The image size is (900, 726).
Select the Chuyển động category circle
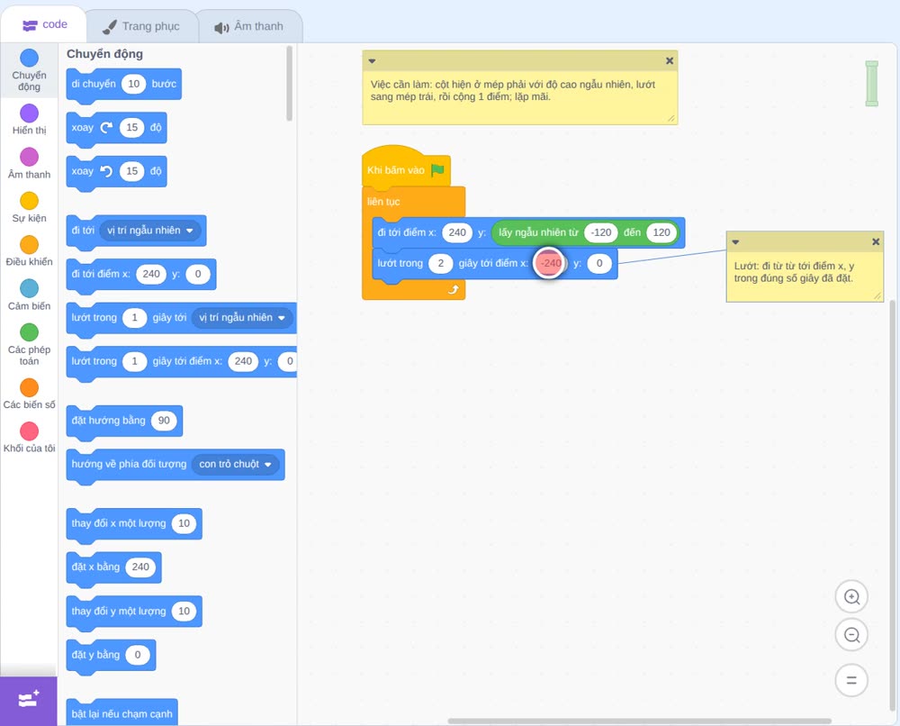30,58
